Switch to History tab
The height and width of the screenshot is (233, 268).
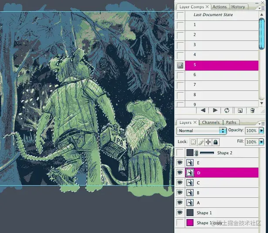point(238,7)
